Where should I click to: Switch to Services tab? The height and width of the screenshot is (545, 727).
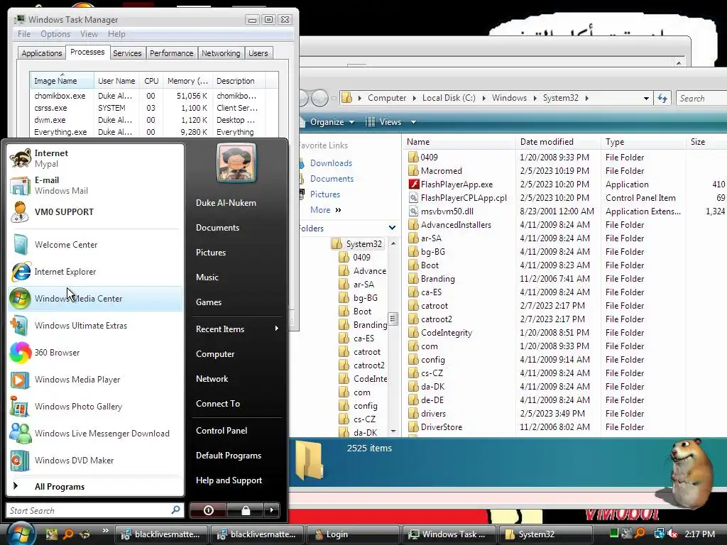click(x=127, y=53)
